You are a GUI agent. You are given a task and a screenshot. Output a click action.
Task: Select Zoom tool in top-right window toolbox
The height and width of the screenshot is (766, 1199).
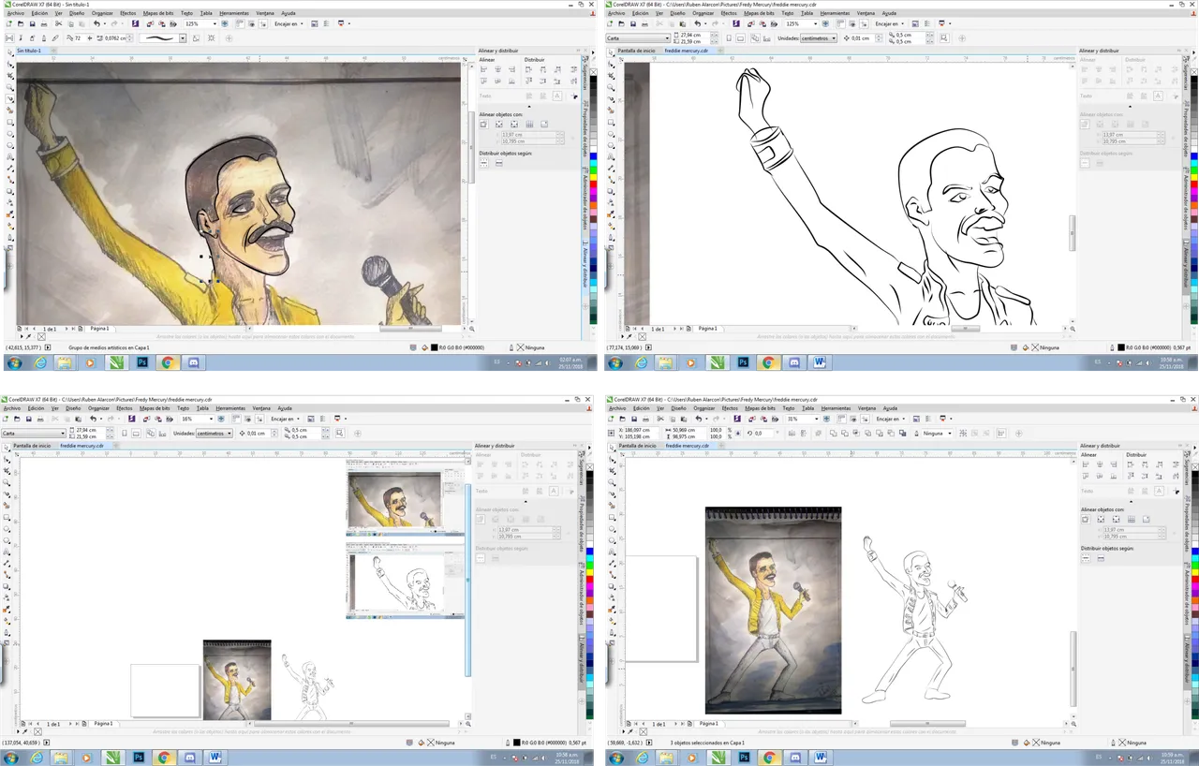pyautogui.click(x=613, y=88)
